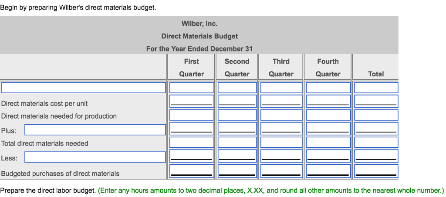Select Total cell for Direct materials needed for production
Image resolution: width=446 pixels, height=197 pixels.
376,115
